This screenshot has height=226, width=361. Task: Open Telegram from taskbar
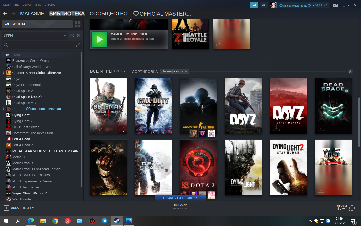105,221
